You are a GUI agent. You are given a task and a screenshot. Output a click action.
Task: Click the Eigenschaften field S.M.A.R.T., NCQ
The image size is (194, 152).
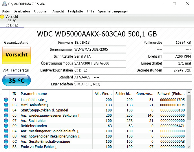[x=133, y=84]
